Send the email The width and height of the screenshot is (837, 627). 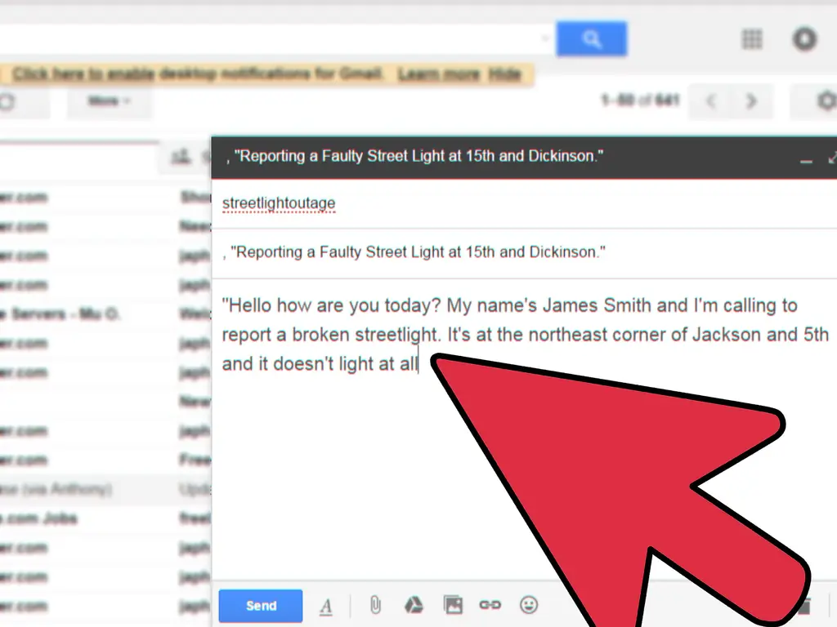[261, 606]
